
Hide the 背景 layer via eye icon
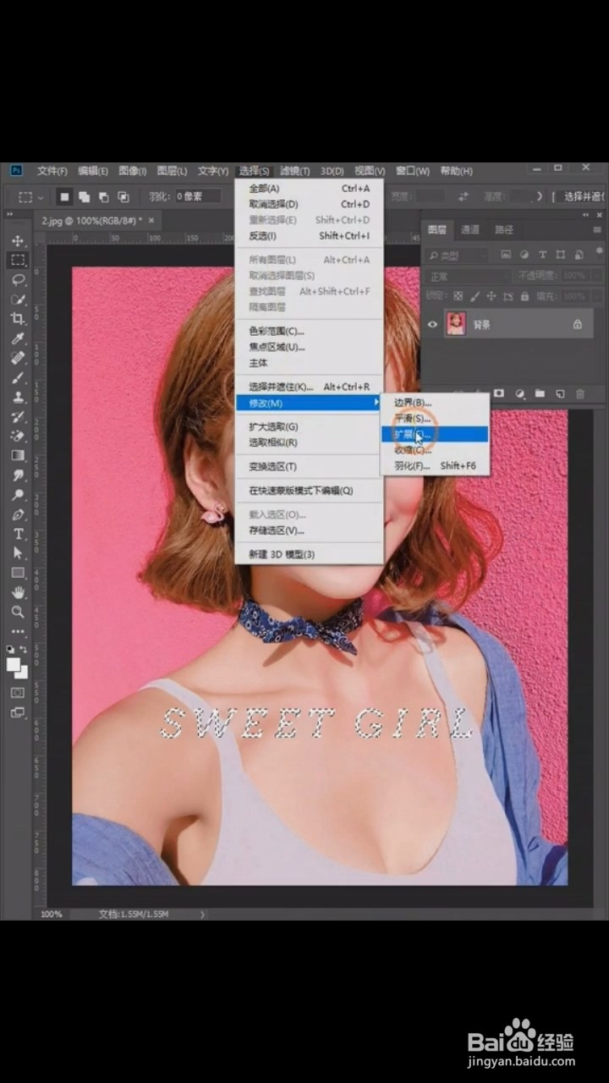(433, 324)
